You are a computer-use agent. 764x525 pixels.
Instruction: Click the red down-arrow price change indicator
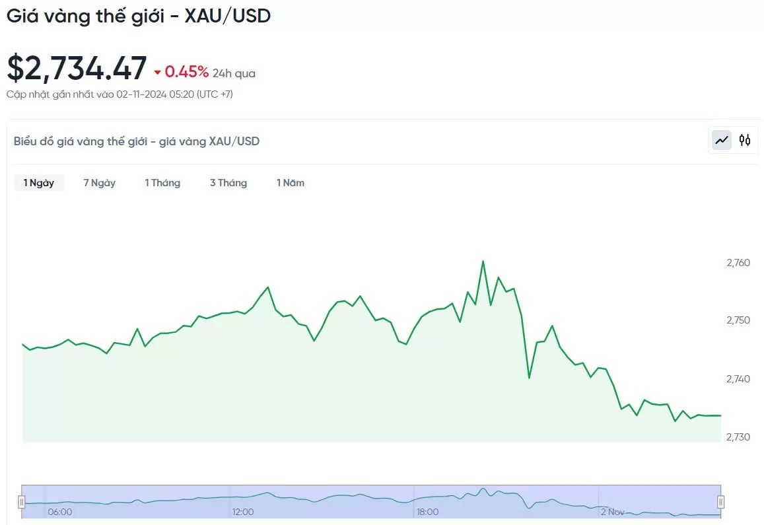157,73
